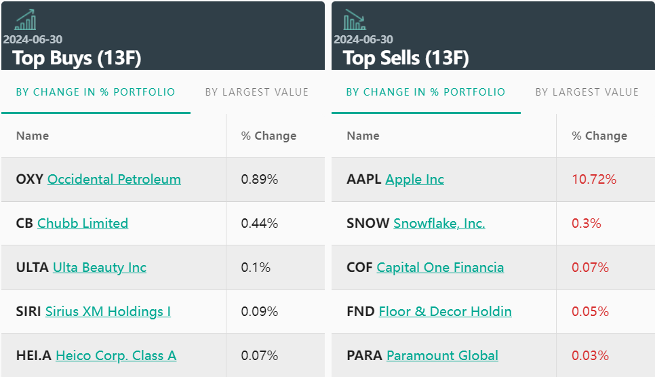Click the rising chart icon above Top Buys
The image size is (655, 377).
pos(26,19)
